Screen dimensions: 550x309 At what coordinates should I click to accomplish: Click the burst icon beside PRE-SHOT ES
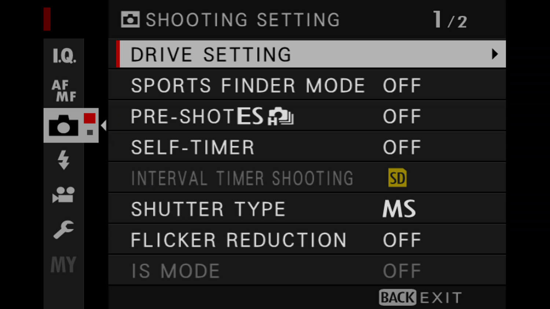pyautogui.click(x=281, y=116)
